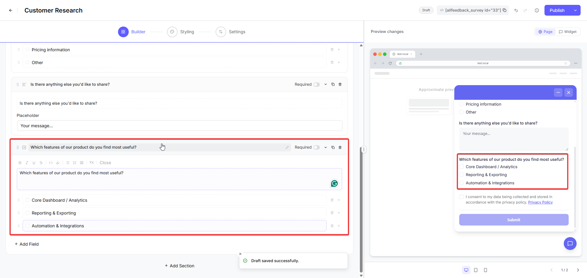This screenshot has height=278, width=587.
Task: Undo the last change
Action: (516, 10)
